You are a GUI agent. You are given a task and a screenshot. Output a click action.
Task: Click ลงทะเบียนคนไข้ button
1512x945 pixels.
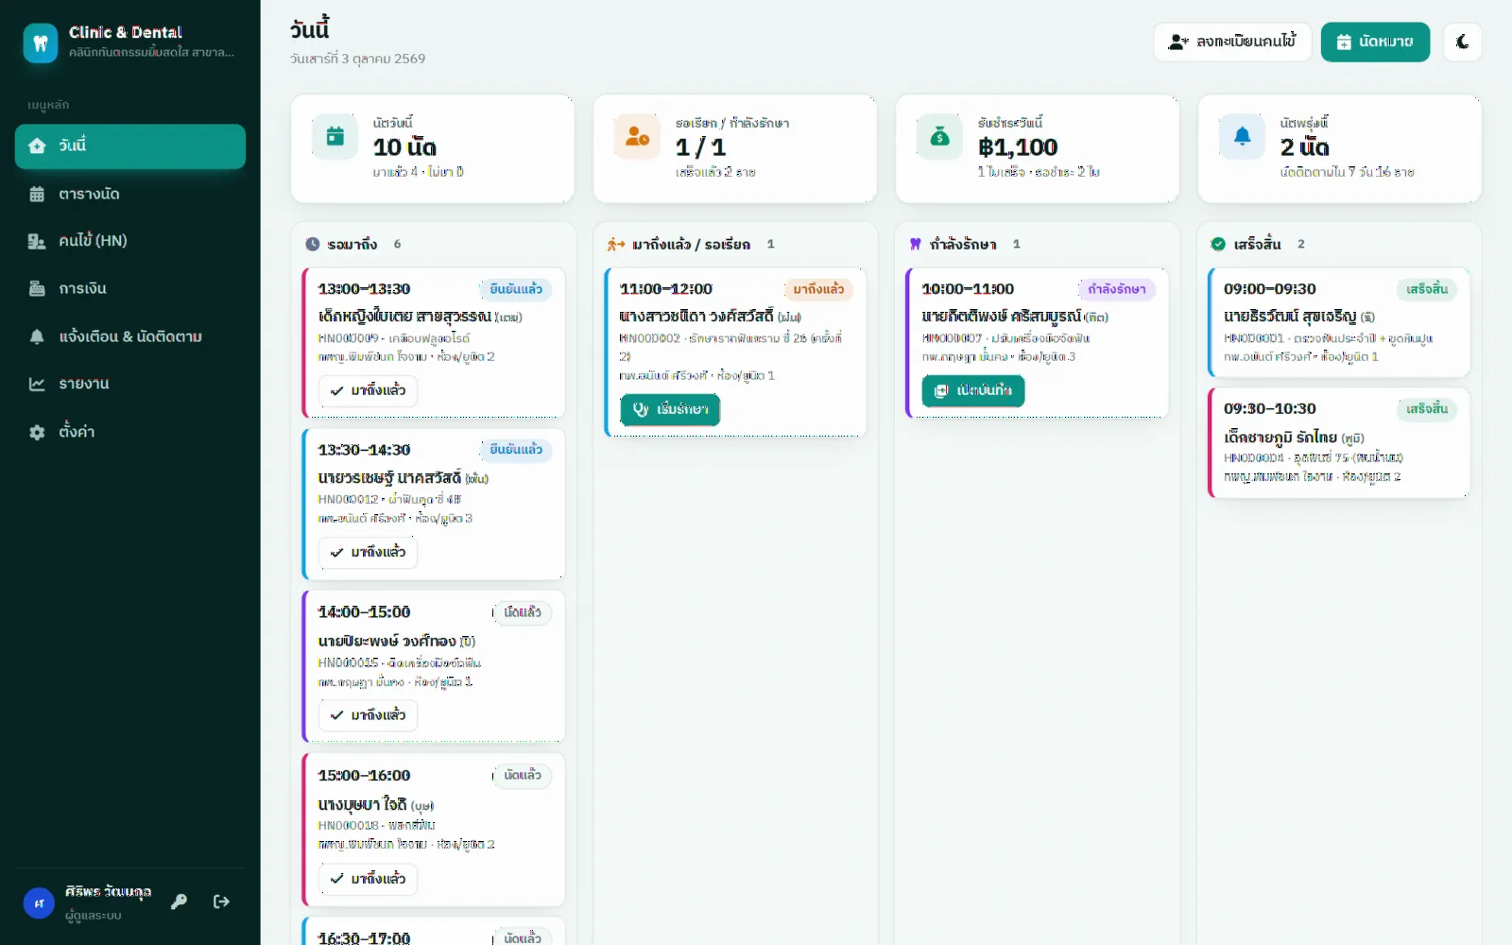pos(1232,42)
